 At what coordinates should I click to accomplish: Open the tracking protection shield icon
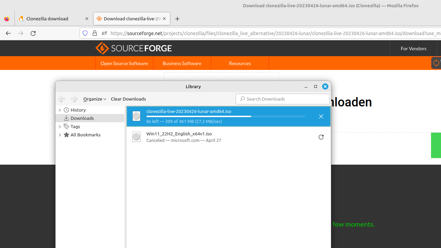tap(85, 33)
